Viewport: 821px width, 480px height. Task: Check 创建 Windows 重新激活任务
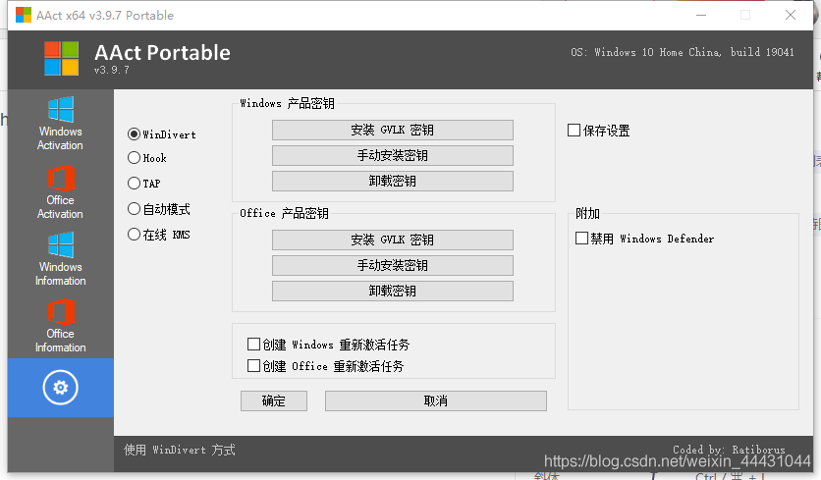pyautogui.click(x=253, y=345)
